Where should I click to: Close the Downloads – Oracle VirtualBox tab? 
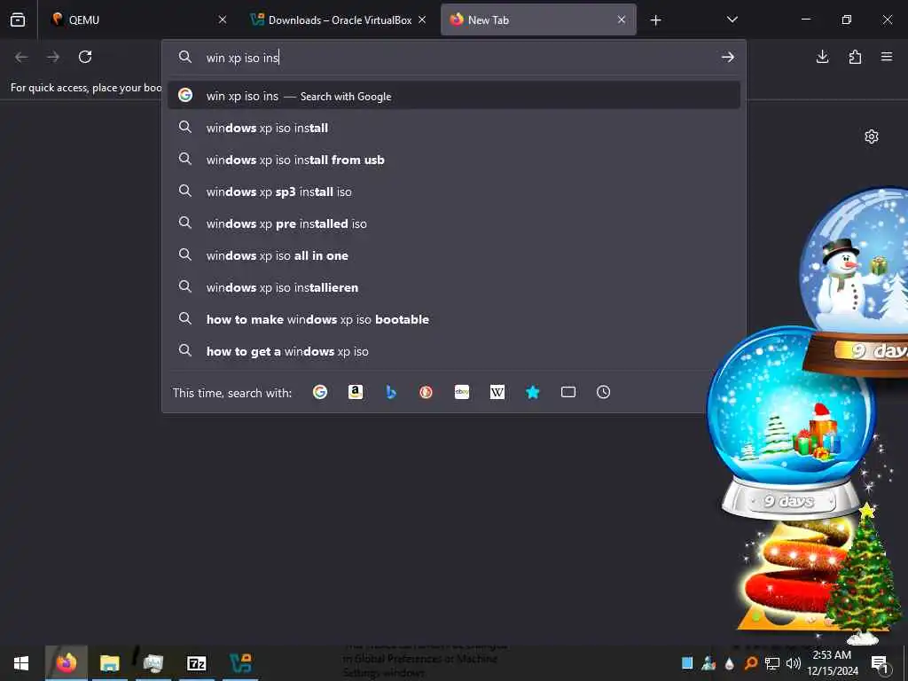[x=422, y=20]
